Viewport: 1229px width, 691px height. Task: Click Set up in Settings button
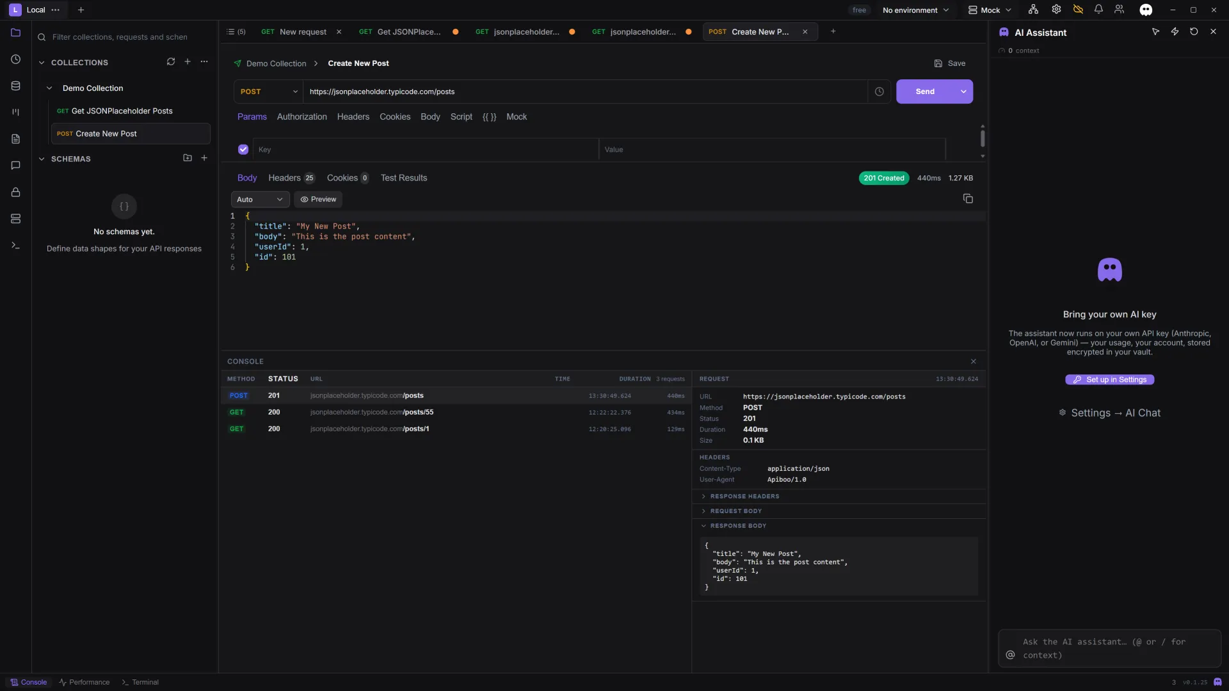(1110, 379)
